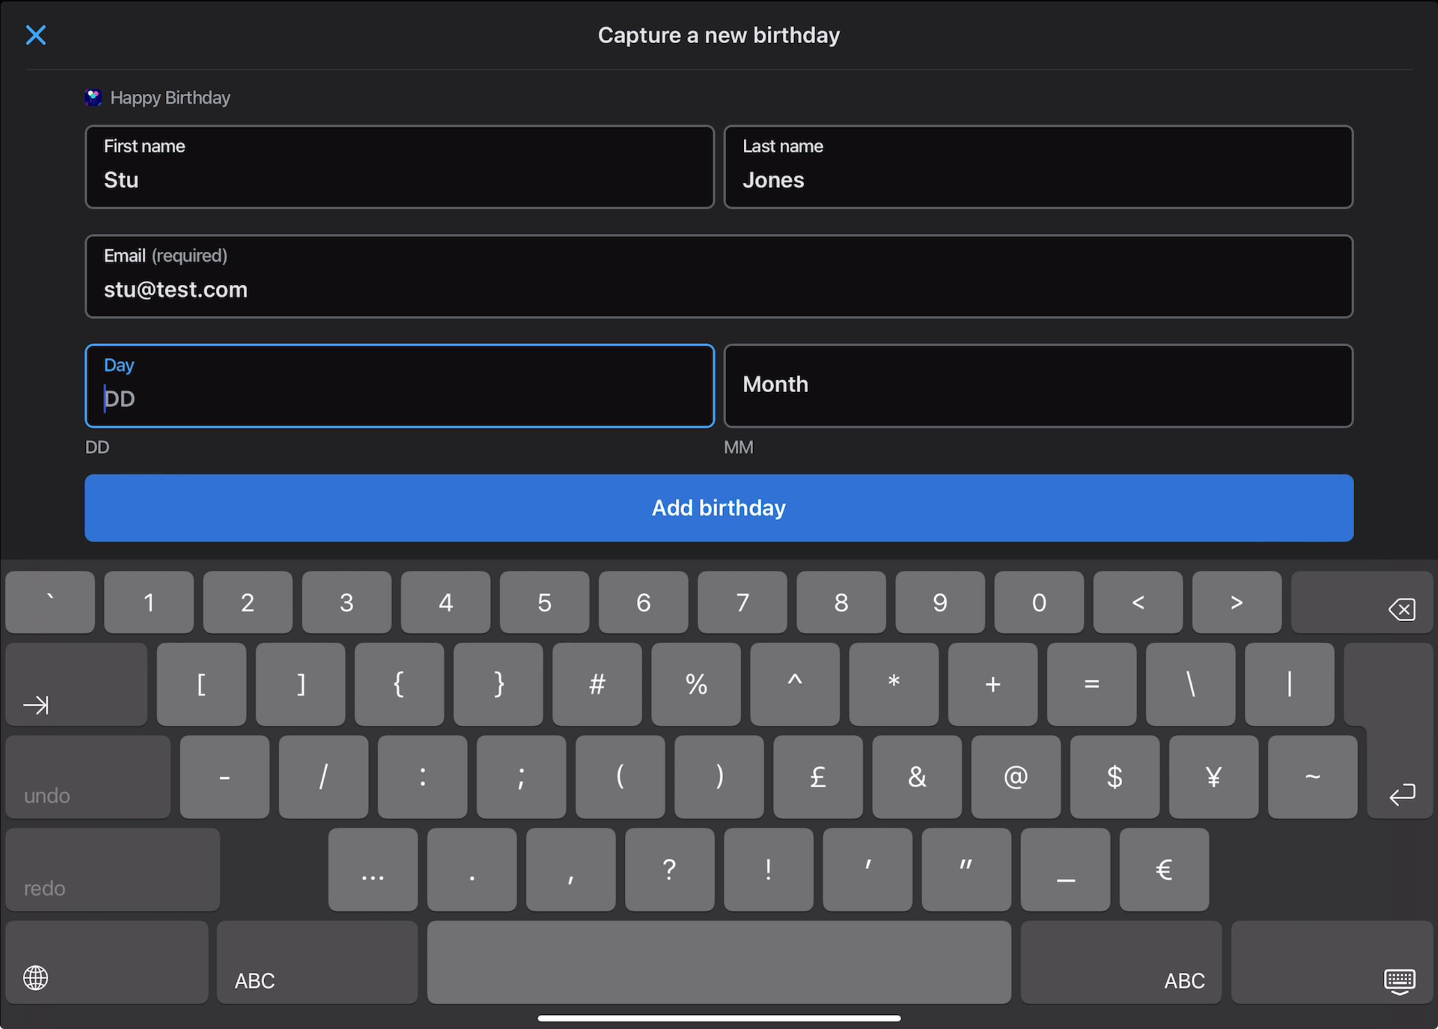Image resolution: width=1438 pixels, height=1029 pixels.
Task: Tap the underscore key
Action: pyautogui.click(x=1065, y=870)
